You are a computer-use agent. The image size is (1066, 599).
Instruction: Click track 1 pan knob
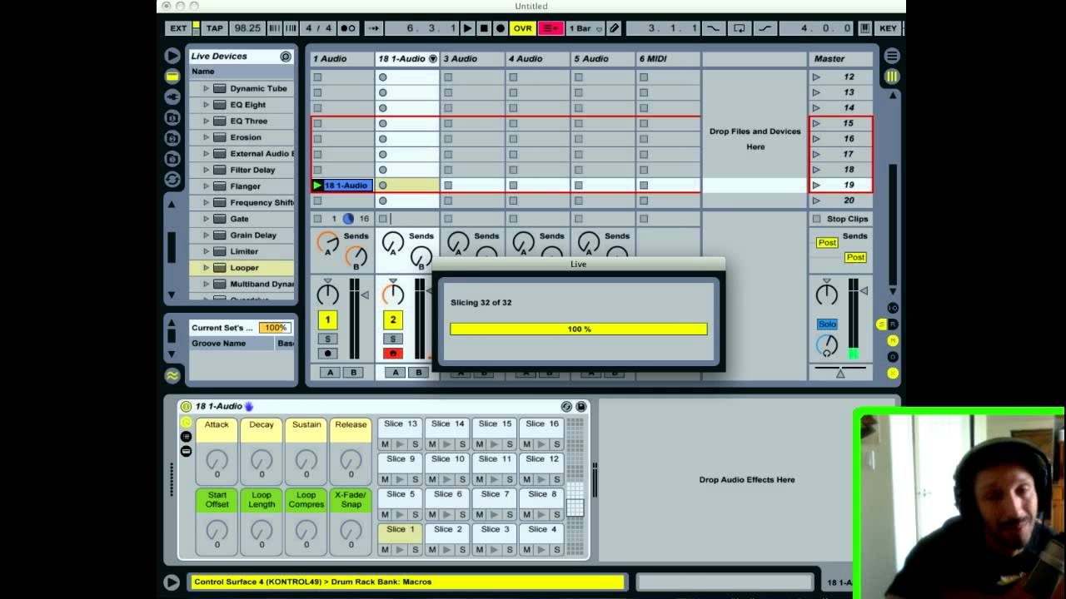pyautogui.click(x=327, y=294)
